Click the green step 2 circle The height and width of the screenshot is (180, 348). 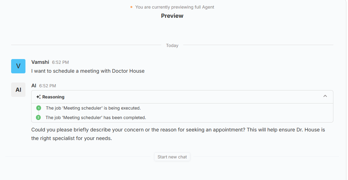click(x=38, y=117)
